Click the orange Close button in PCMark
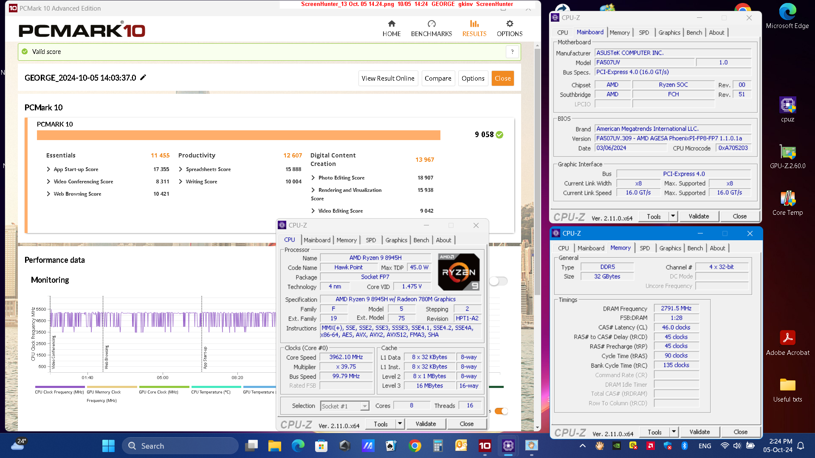 (x=502, y=78)
